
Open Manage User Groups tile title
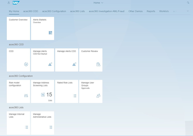coord(87,84)
